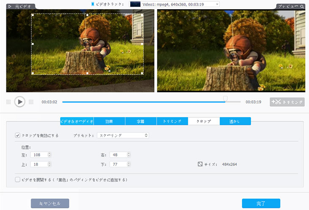Click the サイズ value 484x264
309x210 pixels.
[x=229, y=164]
